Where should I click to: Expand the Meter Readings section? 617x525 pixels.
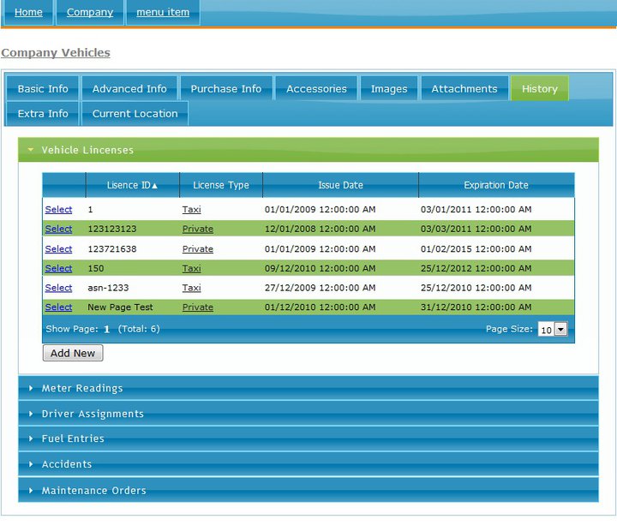tap(308, 388)
